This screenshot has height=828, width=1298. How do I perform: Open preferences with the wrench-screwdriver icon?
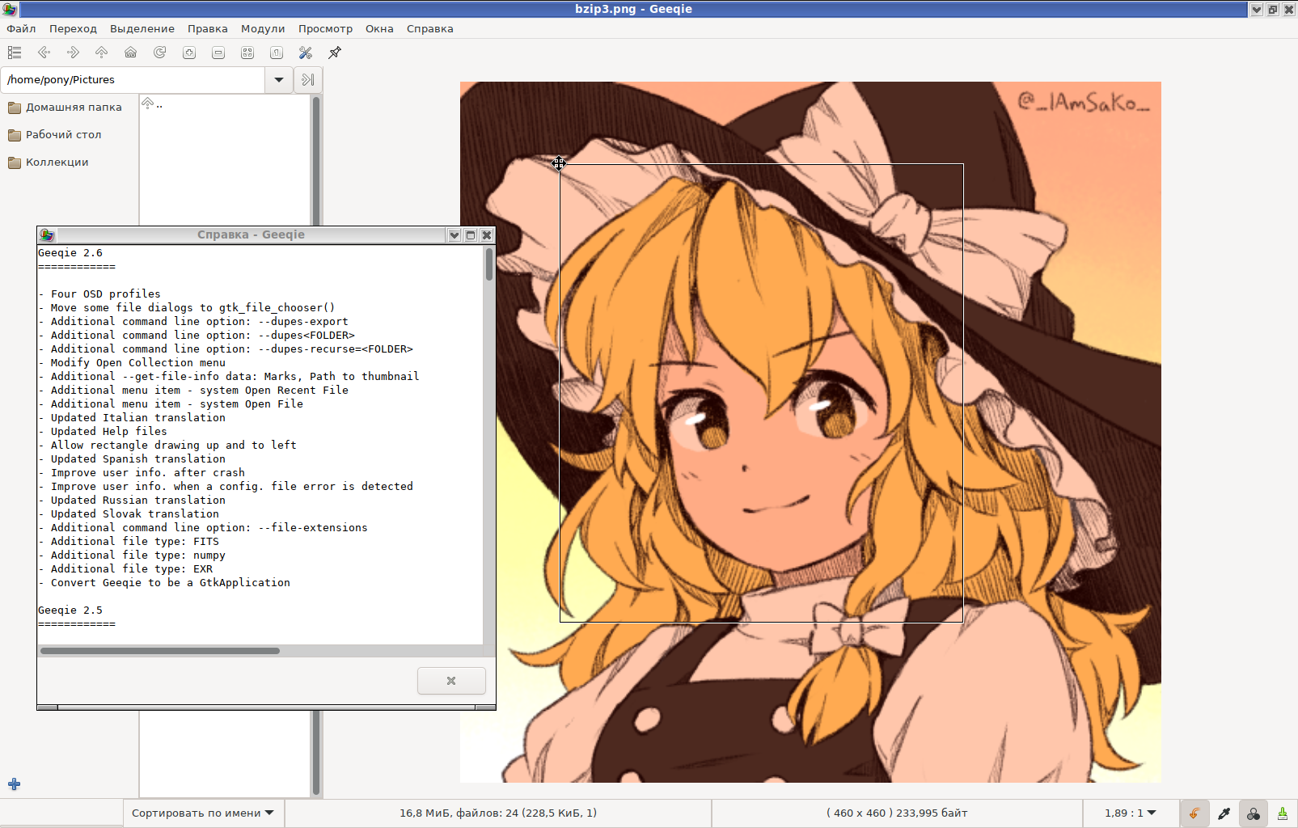click(306, 53)
